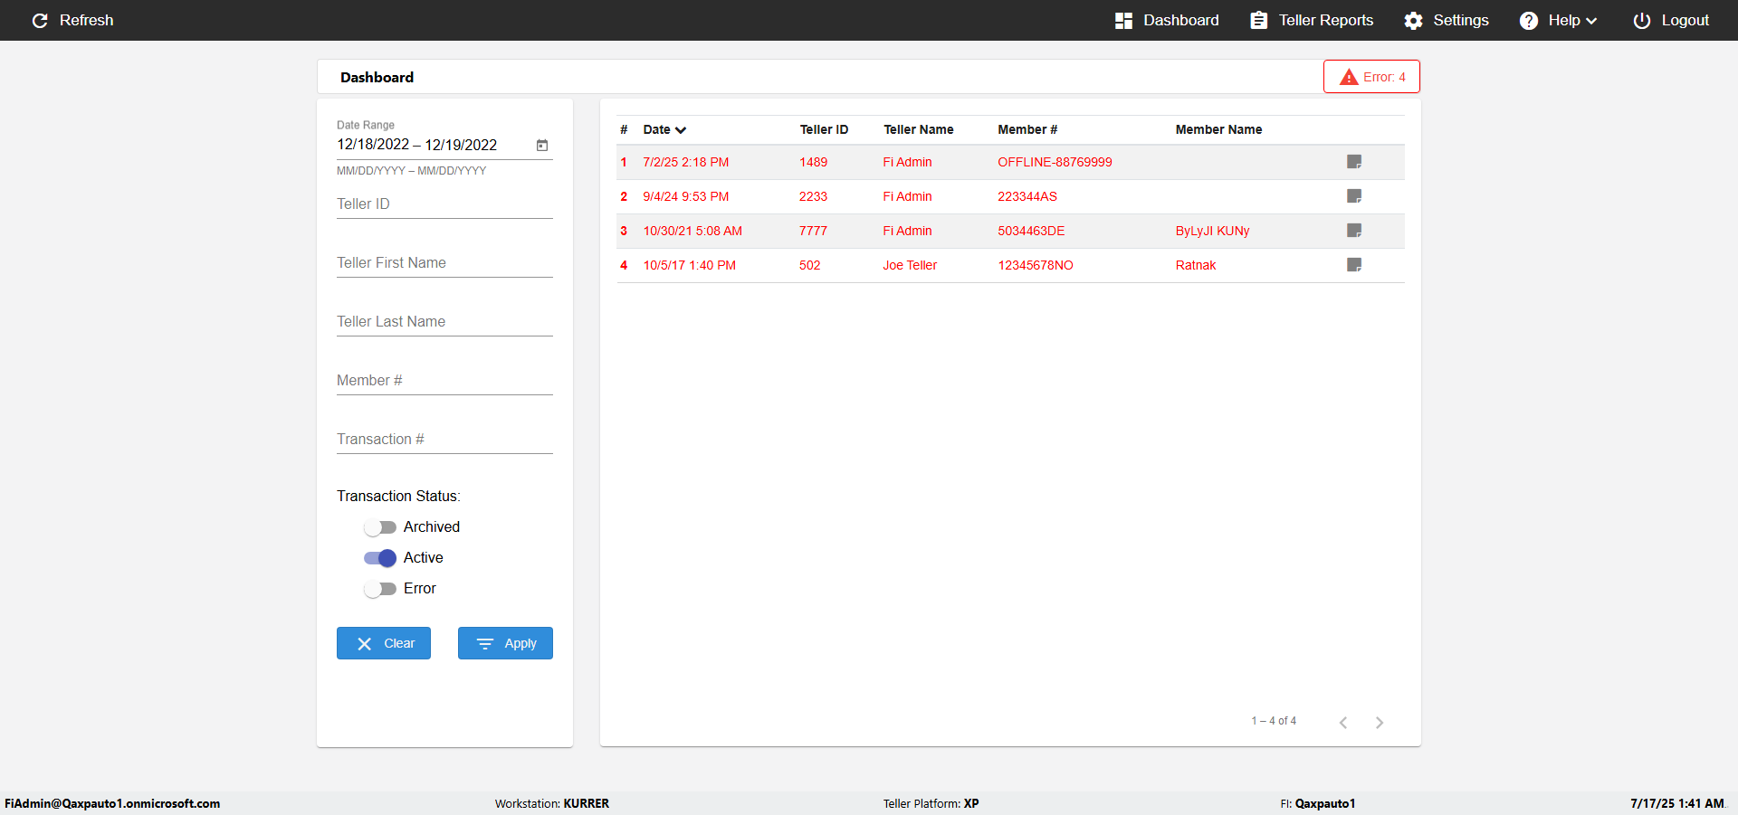Go to next page of results
The width and height of the screenshot is (1738, 815).
tap(1380, 722)
